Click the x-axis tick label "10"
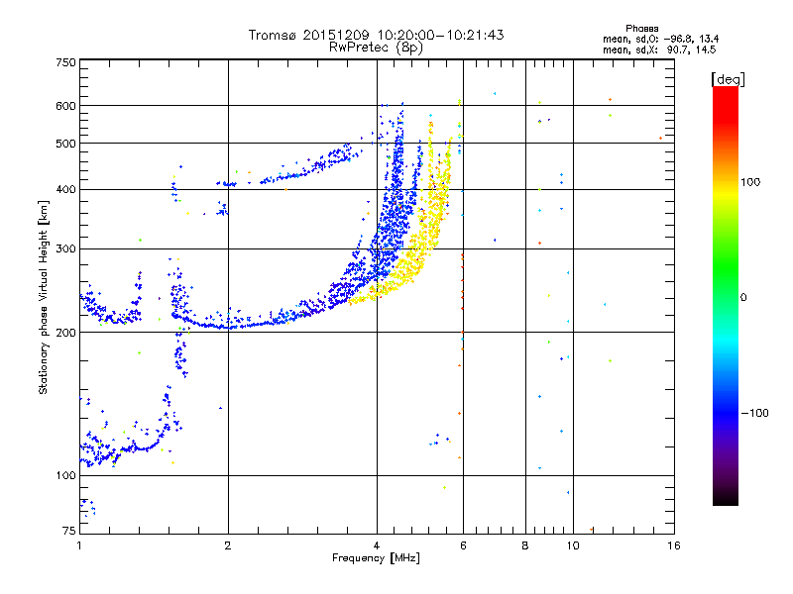 tap(573, 545)
